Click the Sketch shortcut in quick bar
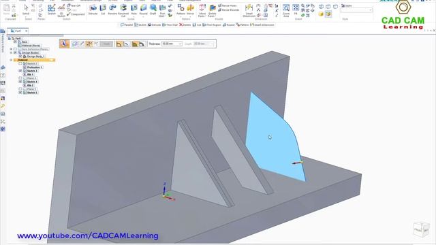436x245 pixels. click(x=140, y=24)
